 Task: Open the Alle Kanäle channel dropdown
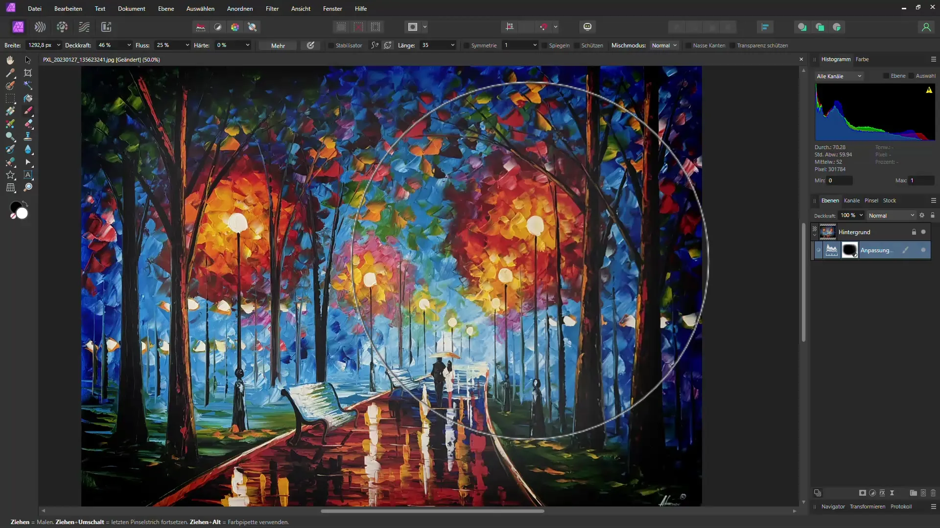pyautogui.click(x=839, y=76)
